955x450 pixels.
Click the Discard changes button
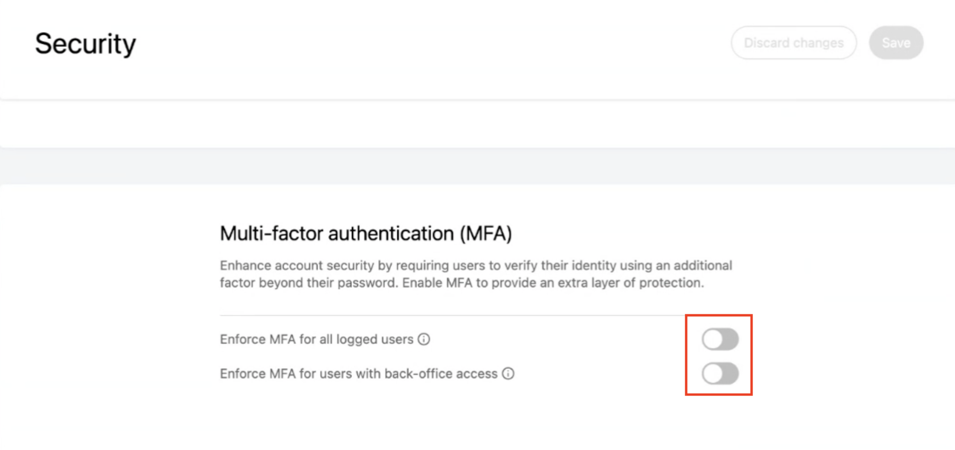click(x=794, y=43)
